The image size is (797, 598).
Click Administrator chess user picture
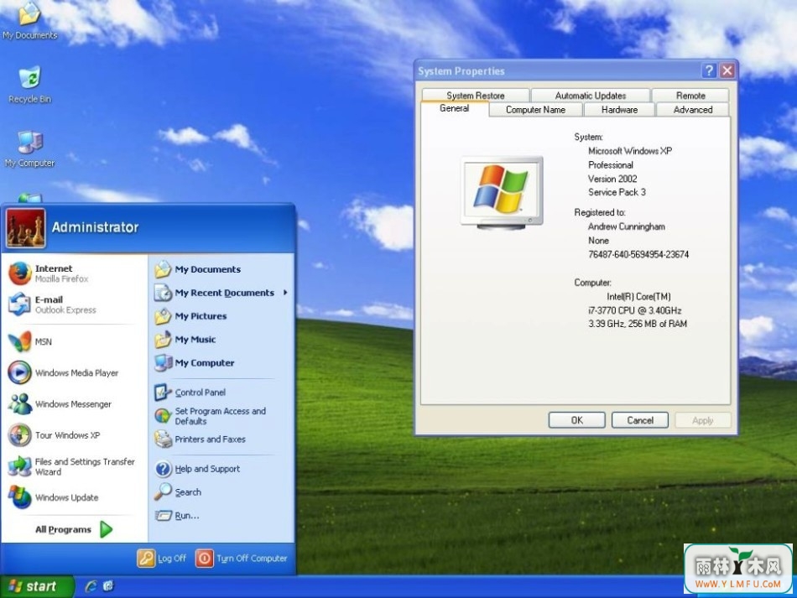(26, 228)
